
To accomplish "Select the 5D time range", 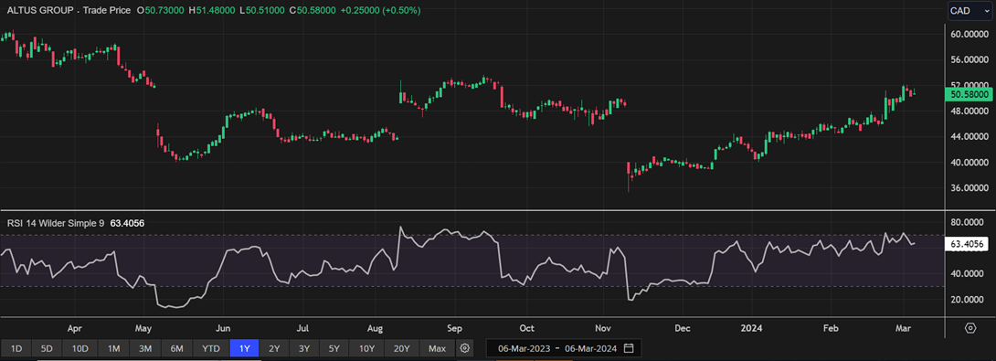I will (48, 348).
